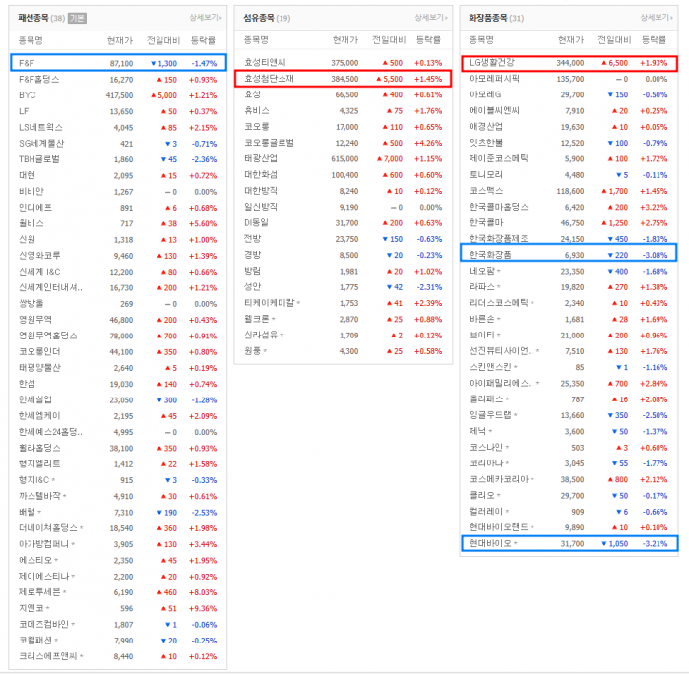The height and width of the screenshot is (674, 689).
Task: Click 에이블씨엔씨 stock name
Action: click(494, 111)
